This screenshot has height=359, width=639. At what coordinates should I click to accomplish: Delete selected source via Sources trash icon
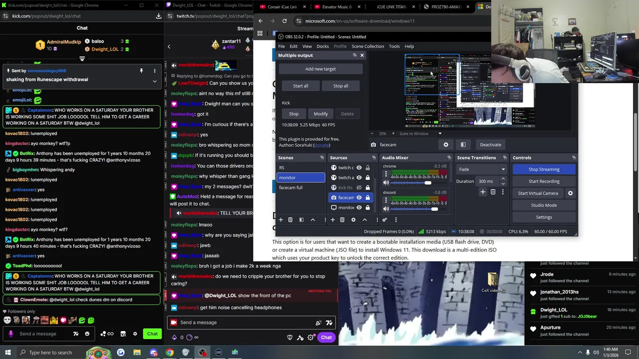342,220
